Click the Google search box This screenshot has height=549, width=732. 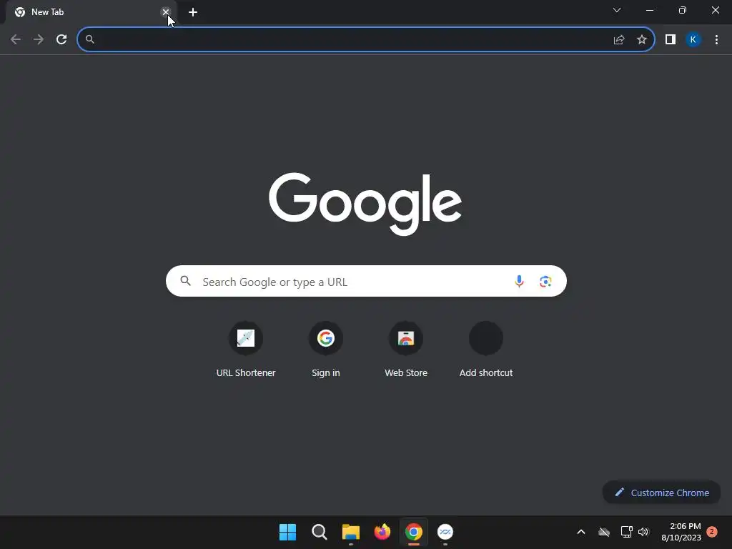[366, 281]
